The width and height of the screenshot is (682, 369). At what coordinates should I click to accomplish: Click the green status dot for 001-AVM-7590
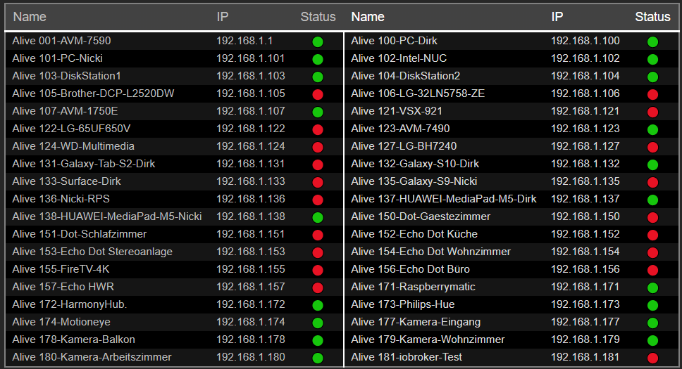[318, 41]
